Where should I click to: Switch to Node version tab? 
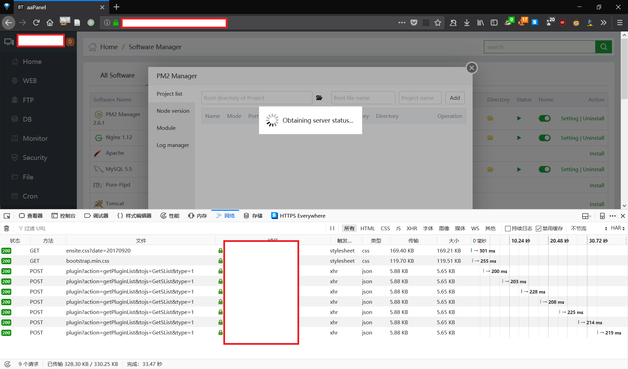(x=173, y=111)
